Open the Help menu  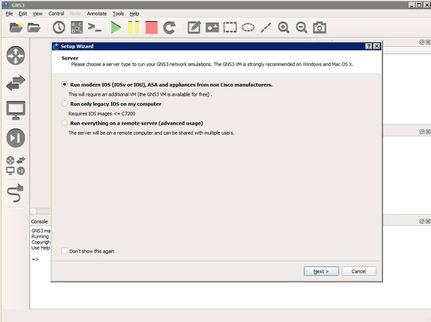[134, 14]
